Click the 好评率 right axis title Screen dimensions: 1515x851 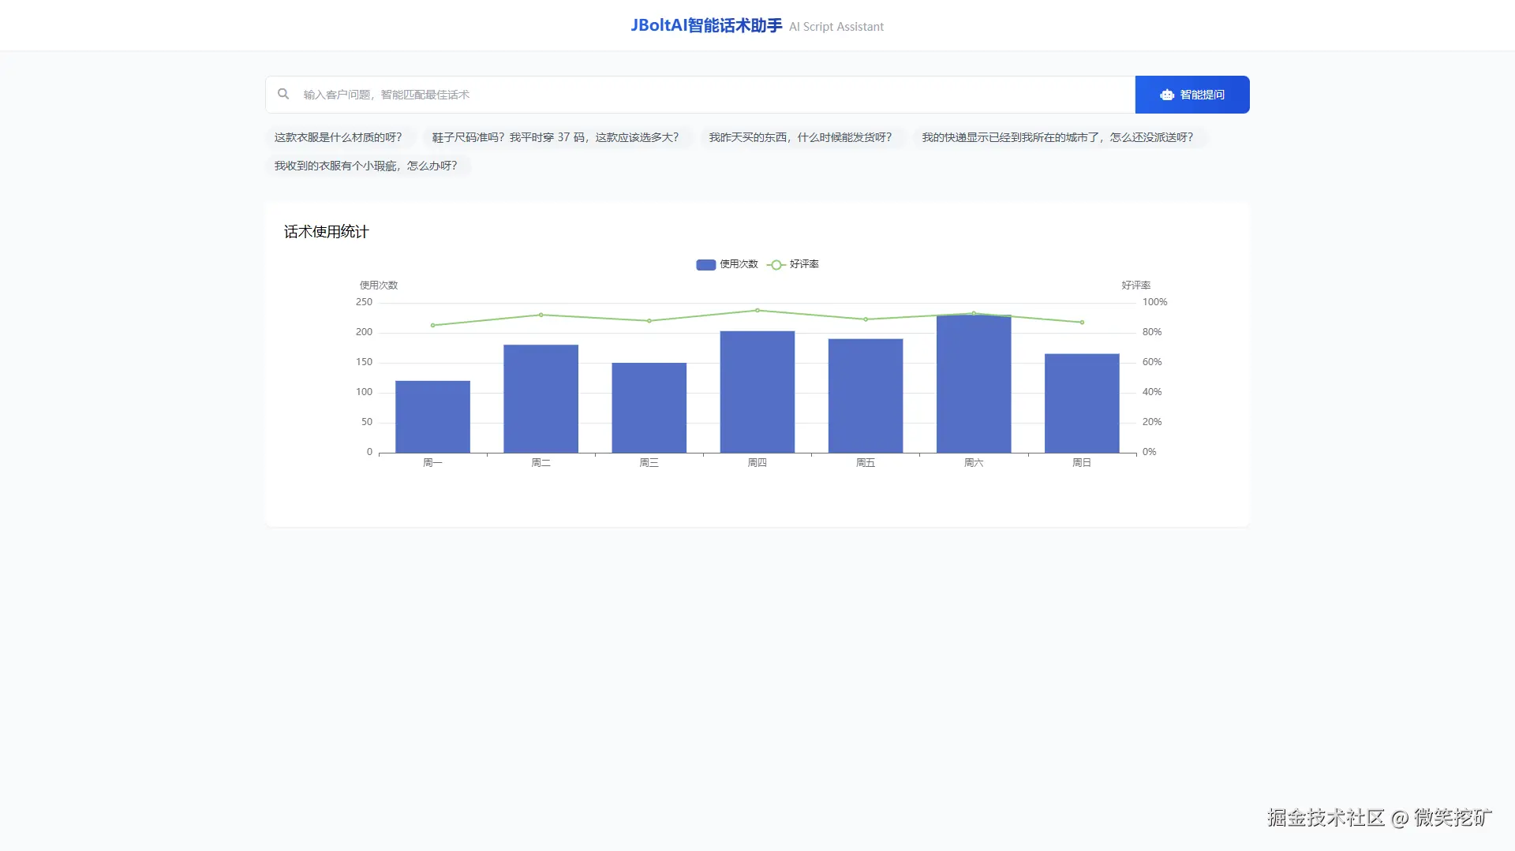pos(1136,286)
